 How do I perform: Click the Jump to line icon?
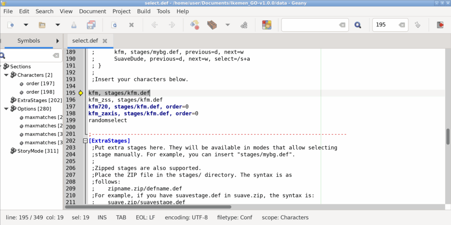coord(418,25)
